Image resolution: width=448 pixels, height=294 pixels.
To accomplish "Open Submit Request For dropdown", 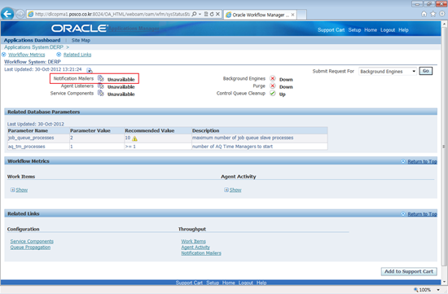I will click(x=388, y=71).
